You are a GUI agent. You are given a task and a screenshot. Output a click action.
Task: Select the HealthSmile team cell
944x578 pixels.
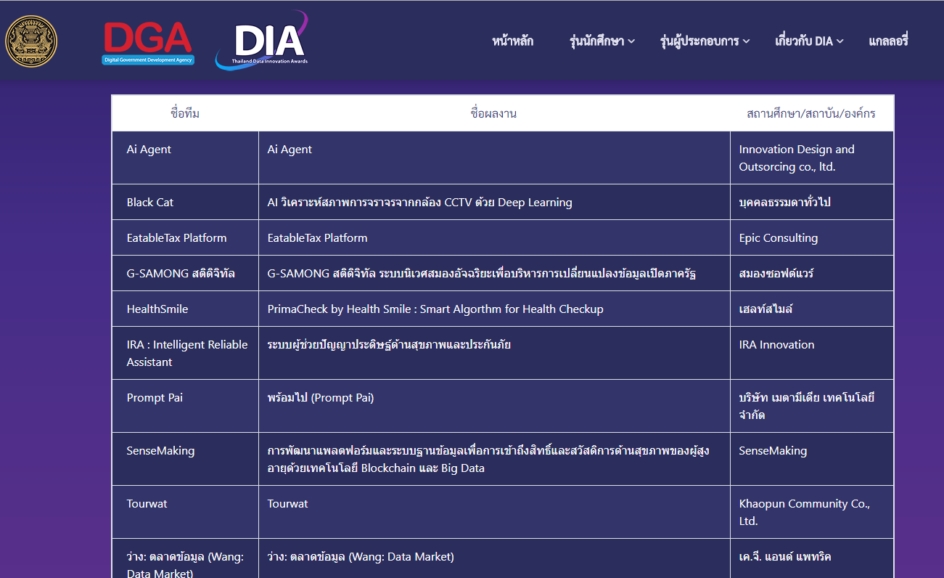185,309
